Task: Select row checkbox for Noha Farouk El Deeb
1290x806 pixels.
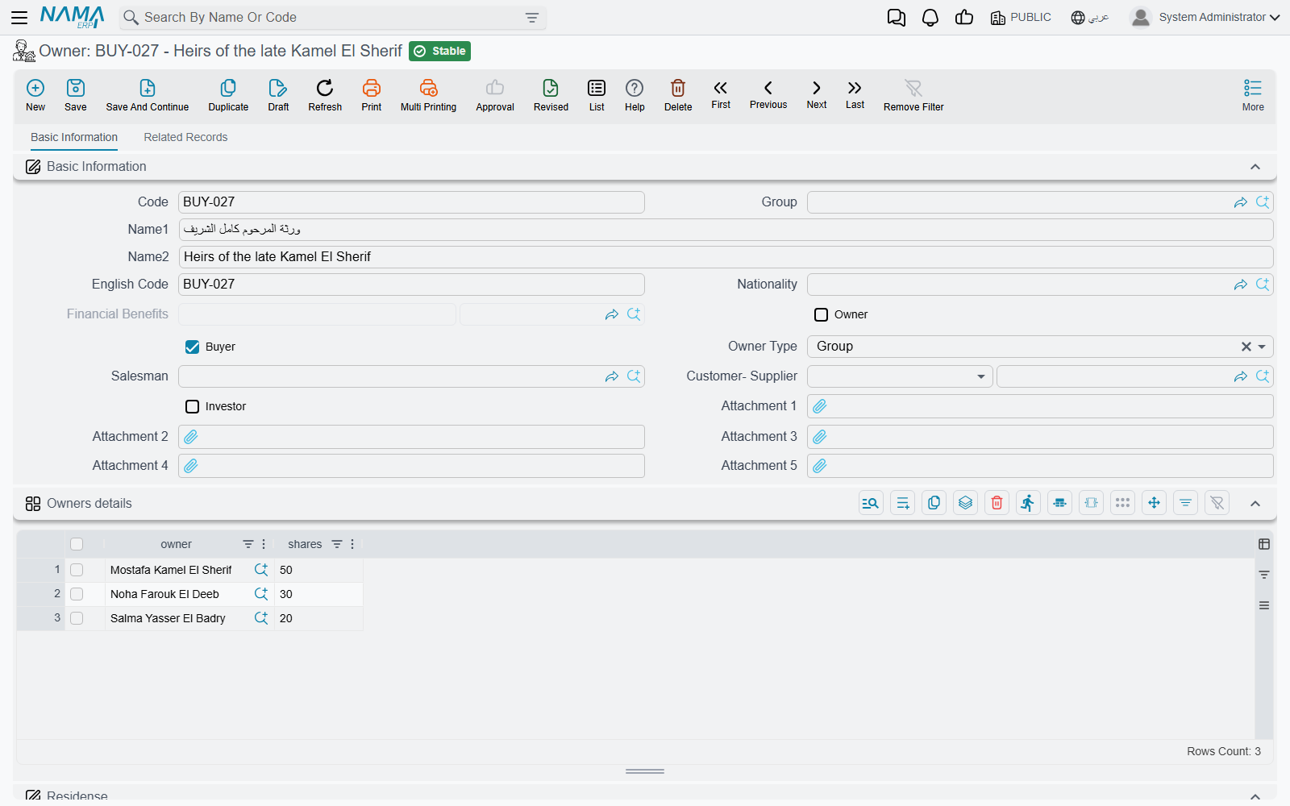Action: coord(77,594)
